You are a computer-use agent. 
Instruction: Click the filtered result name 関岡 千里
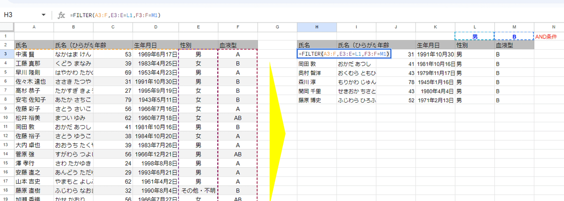coord(317,90)
